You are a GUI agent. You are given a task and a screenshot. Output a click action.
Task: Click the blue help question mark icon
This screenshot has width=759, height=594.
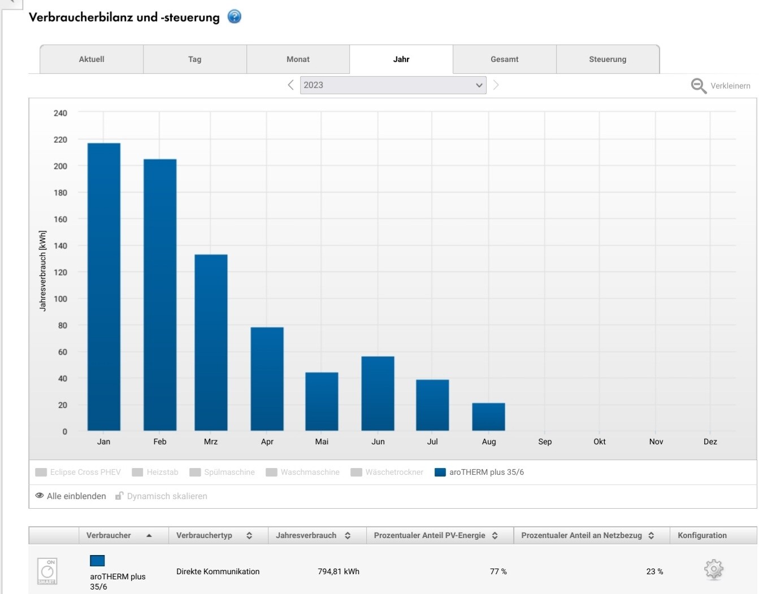pyautogui.click(x=234, y=17)
